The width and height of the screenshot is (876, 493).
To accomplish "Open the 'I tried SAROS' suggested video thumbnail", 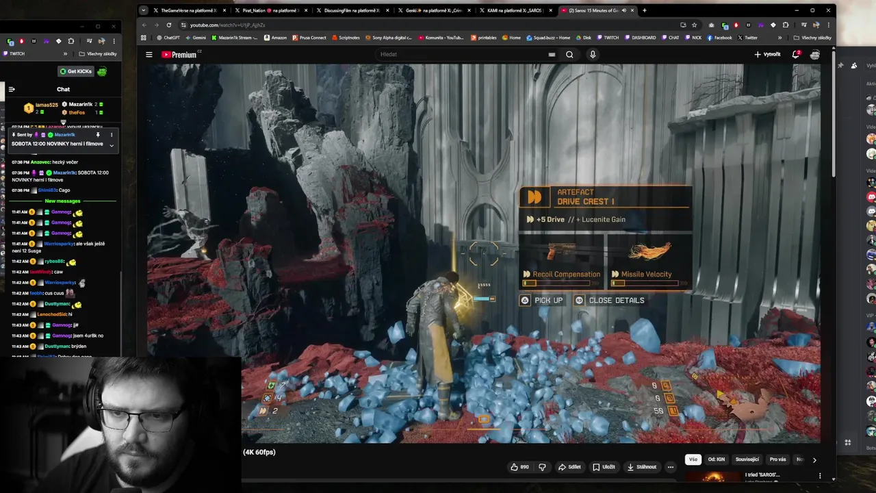I will [x=712, y=477].
